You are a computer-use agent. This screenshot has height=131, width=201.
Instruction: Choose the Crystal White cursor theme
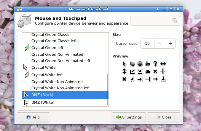click(x=65, y=68)
